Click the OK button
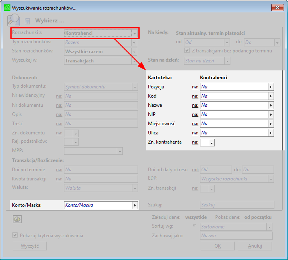288x260 pixels. pos(218,246)
